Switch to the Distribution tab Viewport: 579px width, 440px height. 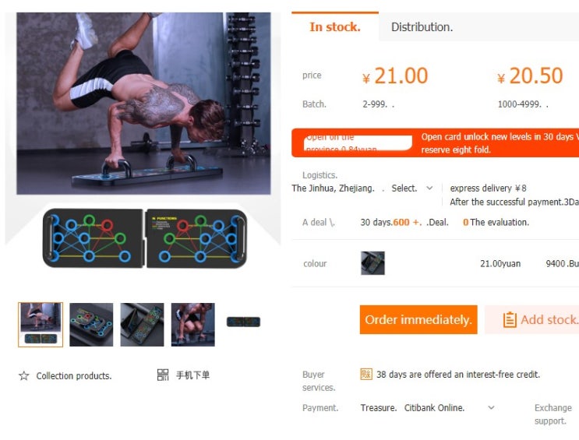tap(422, 27)
